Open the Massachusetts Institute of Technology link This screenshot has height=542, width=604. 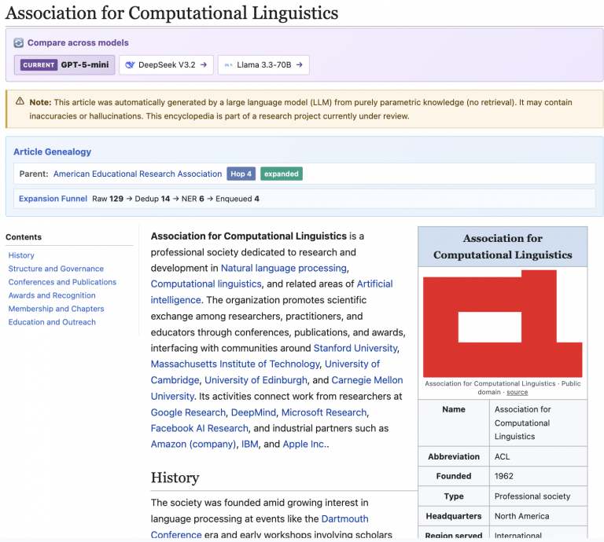pos(235,364)
